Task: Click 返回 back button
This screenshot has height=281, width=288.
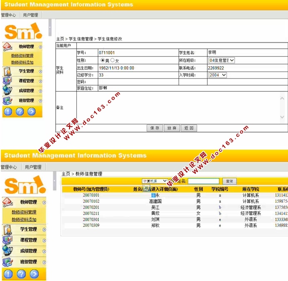Action: (189, 128)
